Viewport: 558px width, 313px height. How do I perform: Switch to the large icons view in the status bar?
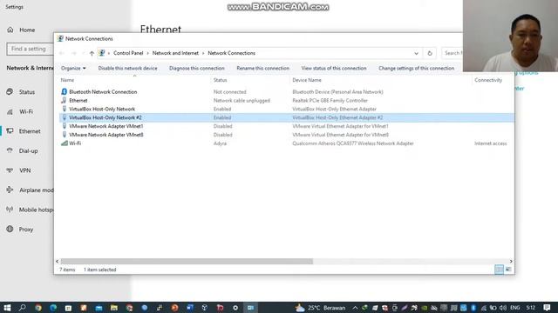click(x=508, y=270)
